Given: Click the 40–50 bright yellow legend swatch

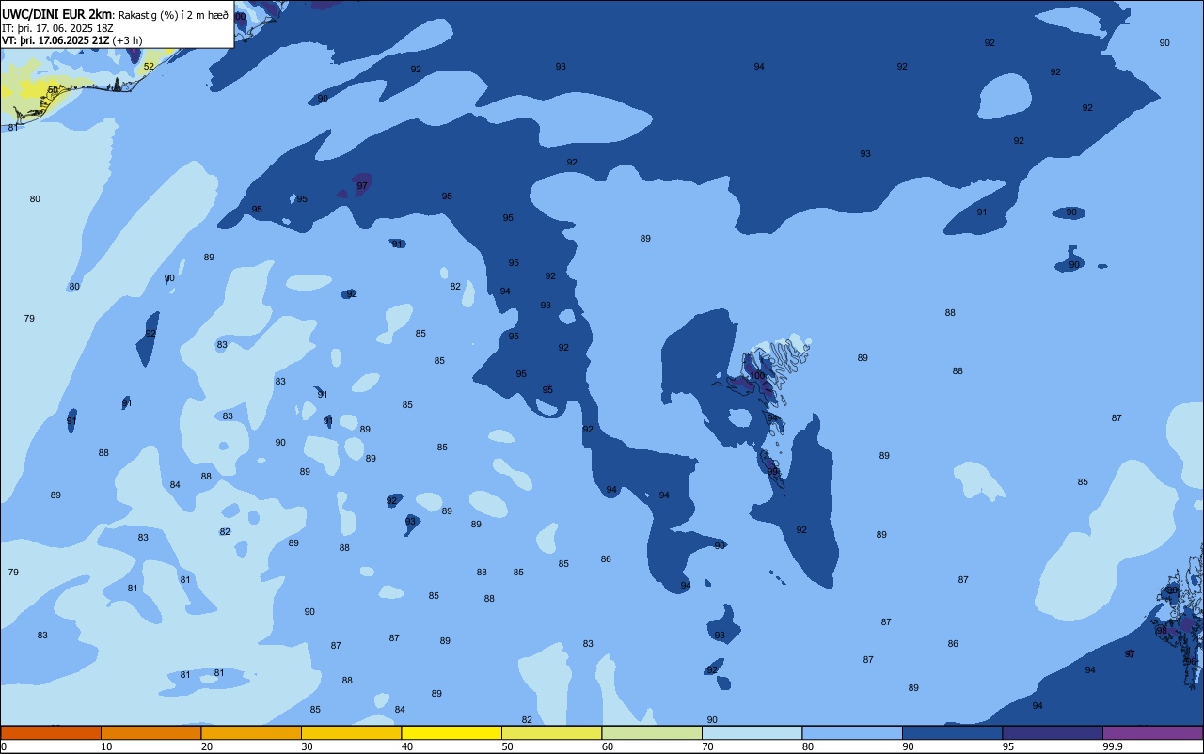Looking at the screenshot, I should tap(451, 732).
